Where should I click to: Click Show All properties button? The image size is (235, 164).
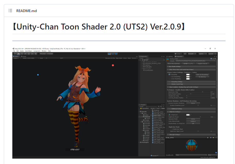174,64
